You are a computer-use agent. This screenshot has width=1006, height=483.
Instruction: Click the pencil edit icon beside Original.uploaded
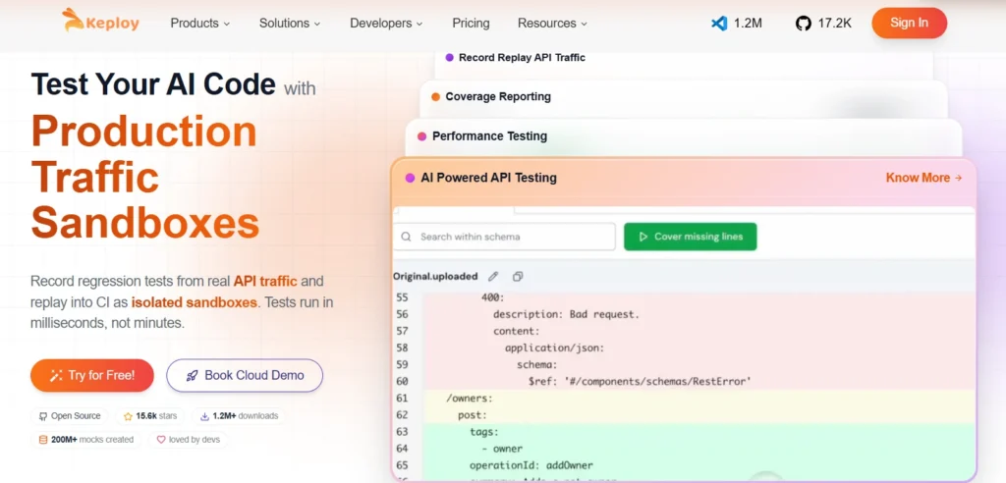[493, 277]
